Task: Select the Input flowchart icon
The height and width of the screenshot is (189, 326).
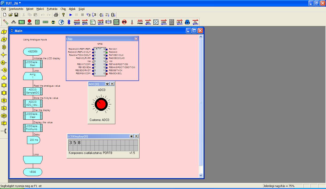Action: click(4, 32)
